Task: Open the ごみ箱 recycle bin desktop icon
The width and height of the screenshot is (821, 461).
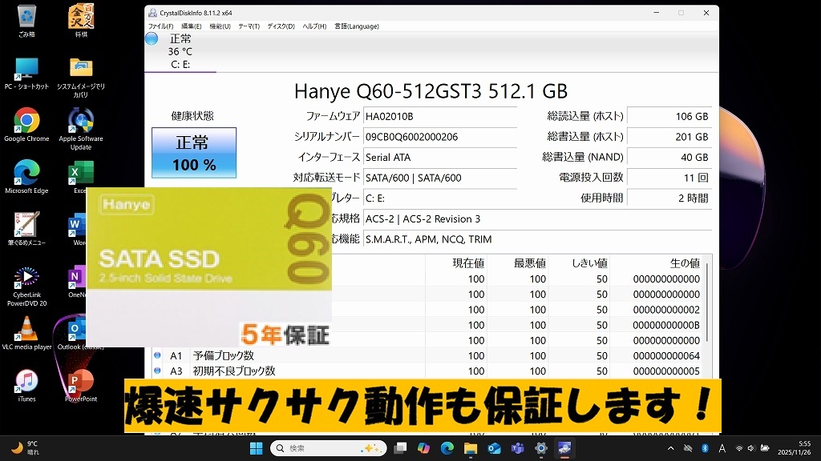Action: (x=26, y=22)
